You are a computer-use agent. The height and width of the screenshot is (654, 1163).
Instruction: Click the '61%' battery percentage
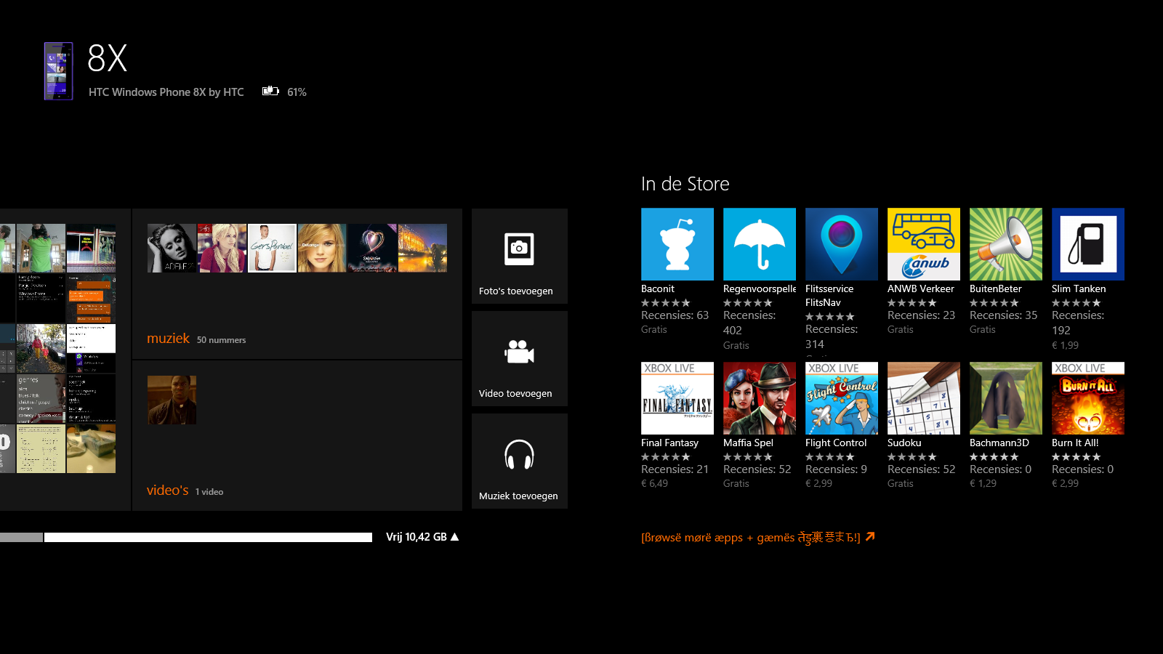pyautogui.click(x=297, y=92)
